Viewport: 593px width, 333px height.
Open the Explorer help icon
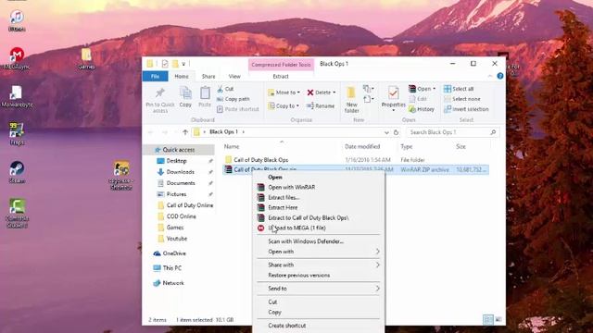click(x=500, y=76)
